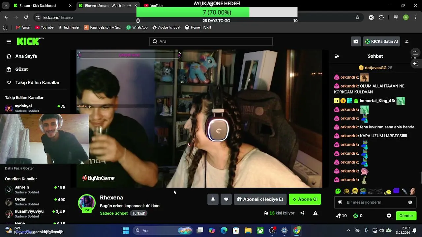Insert the bee emote from quick row
This screenshot has width=422, height=237.
pyautogui.click(x=388, y=191)
